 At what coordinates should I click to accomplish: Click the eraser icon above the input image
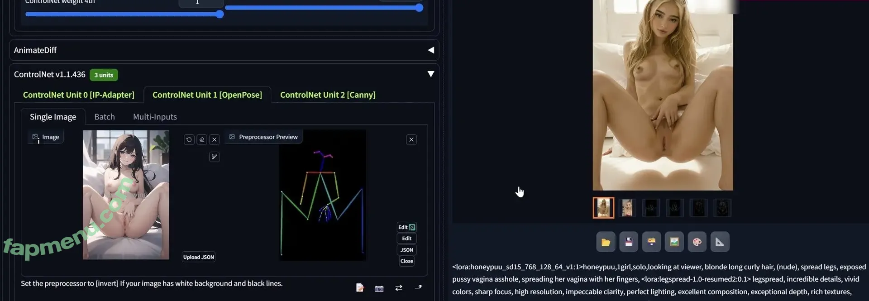(202, 139)
